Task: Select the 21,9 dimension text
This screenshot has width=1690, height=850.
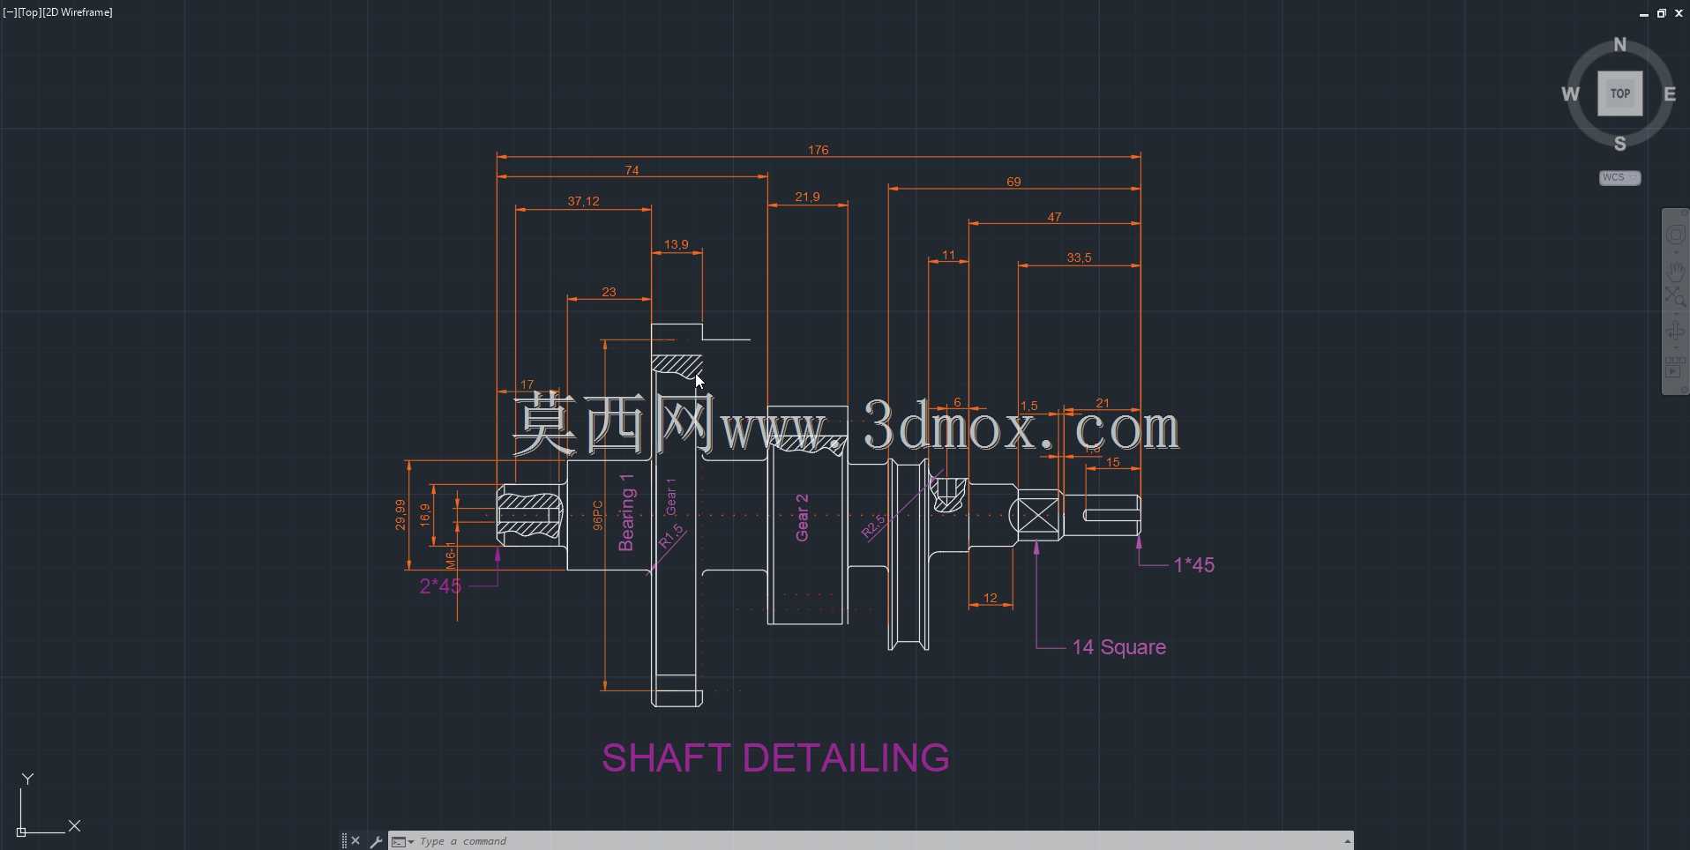Action: [807, 197]
